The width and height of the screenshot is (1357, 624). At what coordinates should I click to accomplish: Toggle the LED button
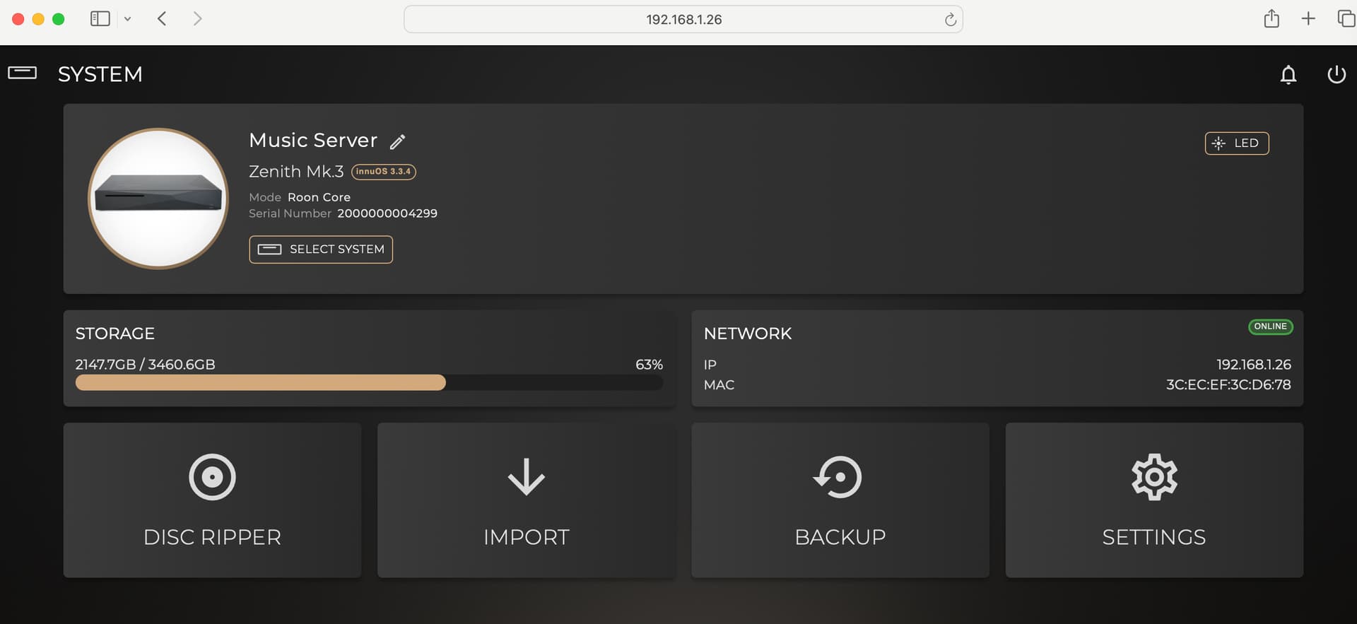1237,143
